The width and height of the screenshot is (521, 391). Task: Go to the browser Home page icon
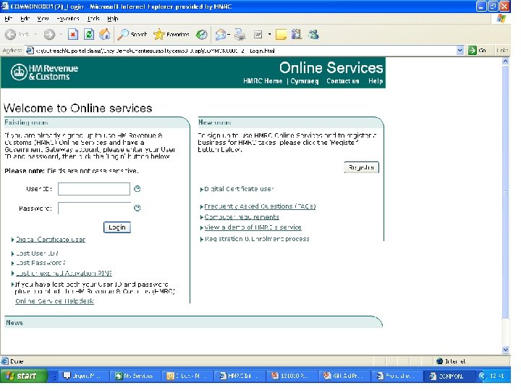pos(105,34)
